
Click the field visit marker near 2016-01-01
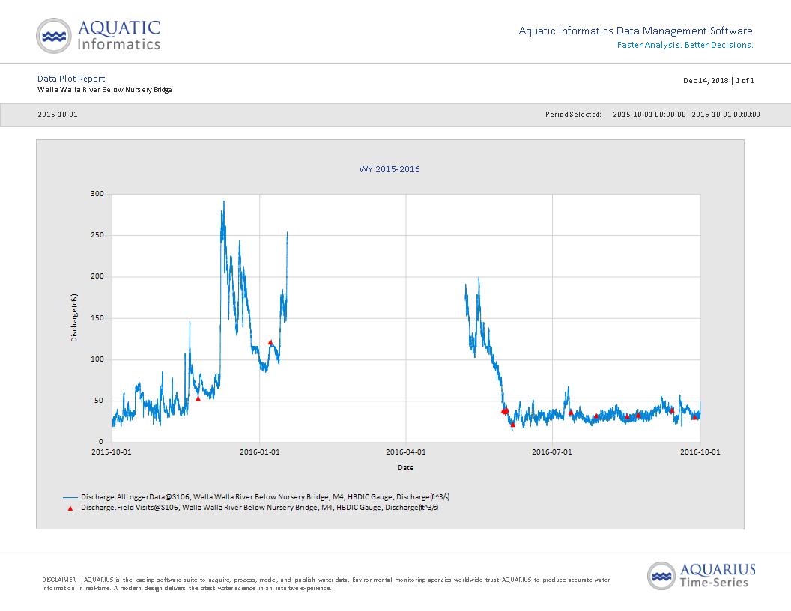pyautogui.click(x=270, y=342)
